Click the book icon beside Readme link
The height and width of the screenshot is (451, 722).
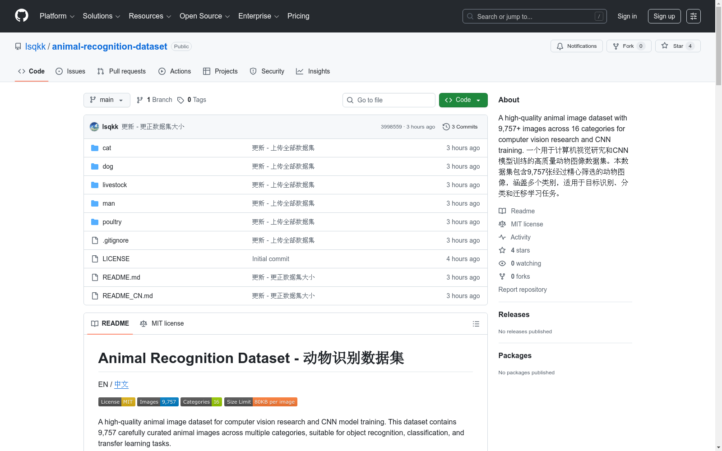click(x=502, y=211)
